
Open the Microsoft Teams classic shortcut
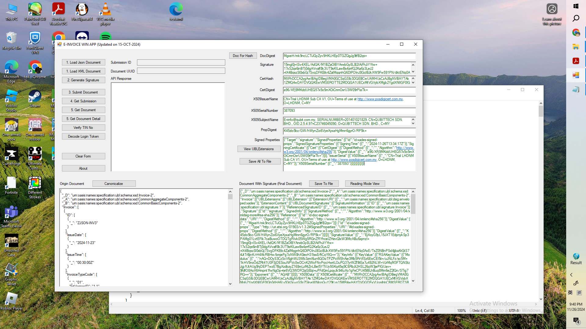tap(12, 216)
